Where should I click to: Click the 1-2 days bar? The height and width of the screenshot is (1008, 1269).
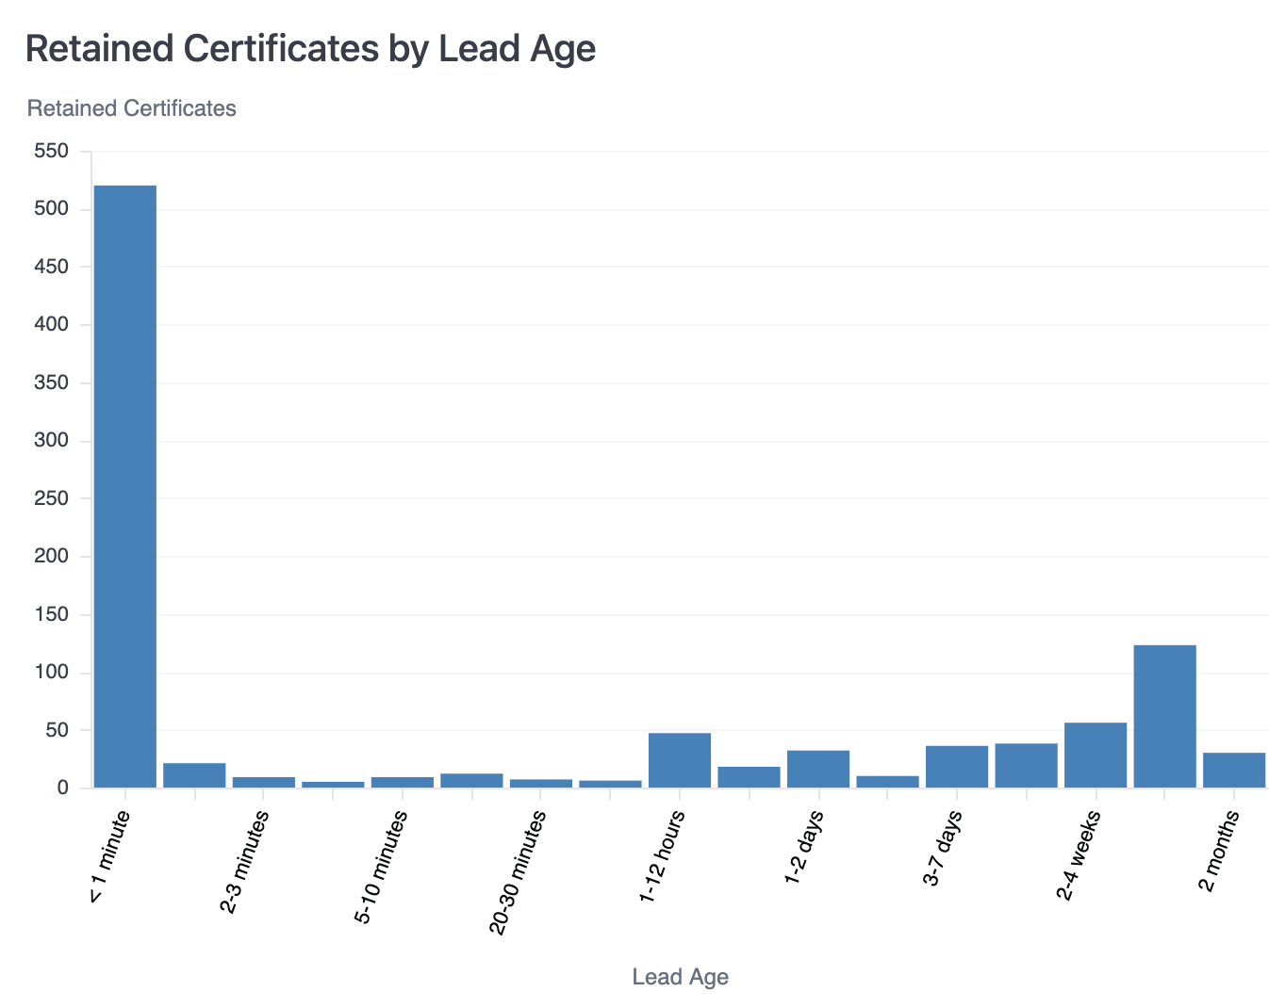(818, 769)
